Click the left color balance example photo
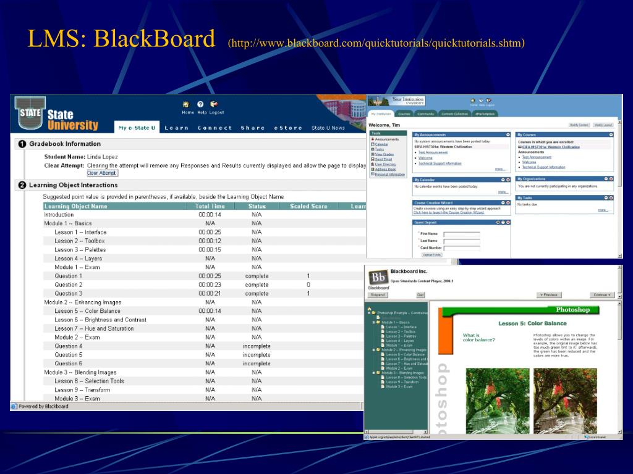 click(x=498, y=401)
